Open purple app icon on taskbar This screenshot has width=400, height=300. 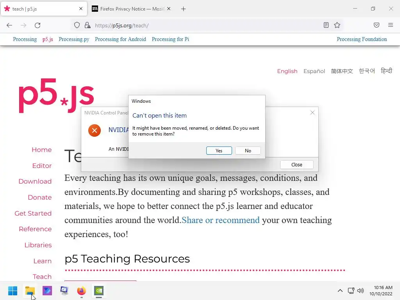(47, 291)
